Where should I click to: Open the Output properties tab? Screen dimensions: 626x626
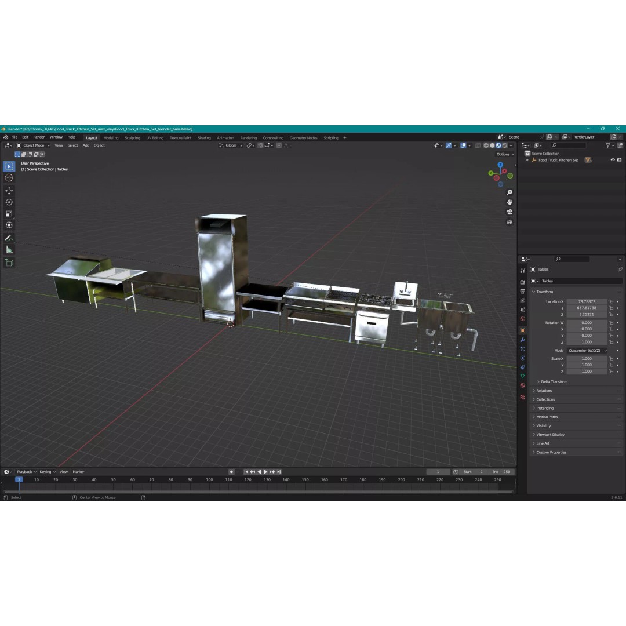coord(523,292)
